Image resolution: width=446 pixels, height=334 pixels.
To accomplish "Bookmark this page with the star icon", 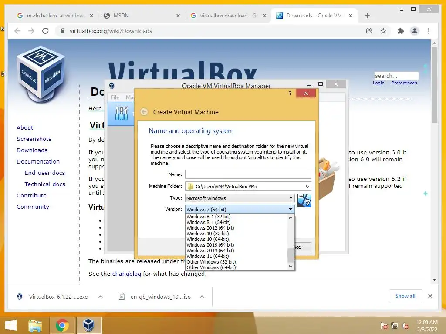I will pos(383,31).
